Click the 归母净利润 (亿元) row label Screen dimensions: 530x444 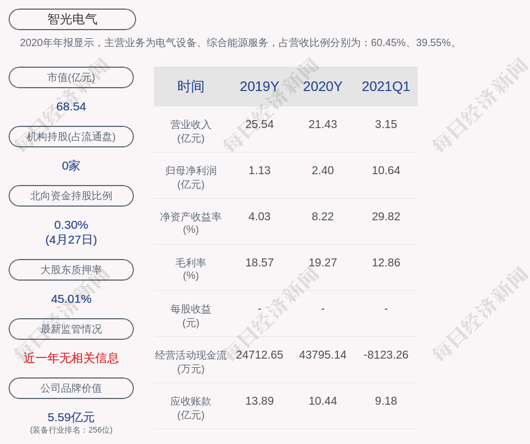(x=191, y=177)
